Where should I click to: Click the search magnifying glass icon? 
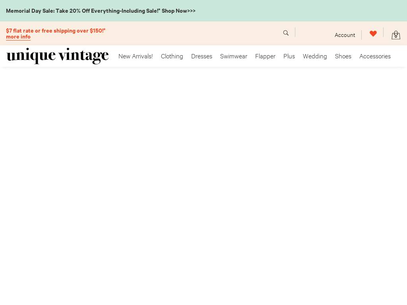(286, 33)
